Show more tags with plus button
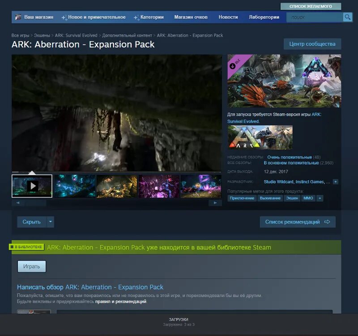The height and width of the screenshot is (336, 358). pos(320,198)
